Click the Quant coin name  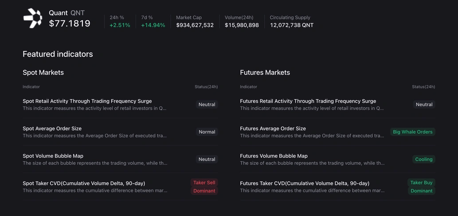click(x=59, y=13)
